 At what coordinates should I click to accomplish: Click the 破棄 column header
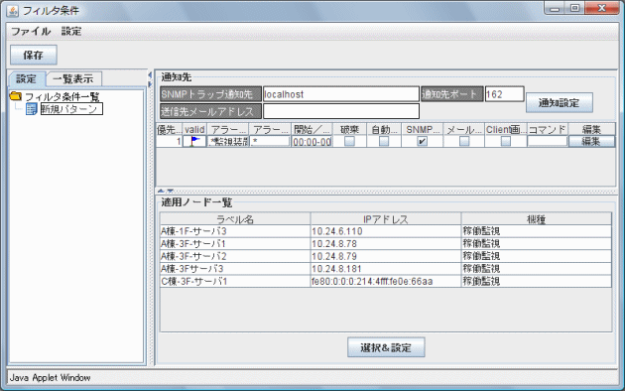349,130
